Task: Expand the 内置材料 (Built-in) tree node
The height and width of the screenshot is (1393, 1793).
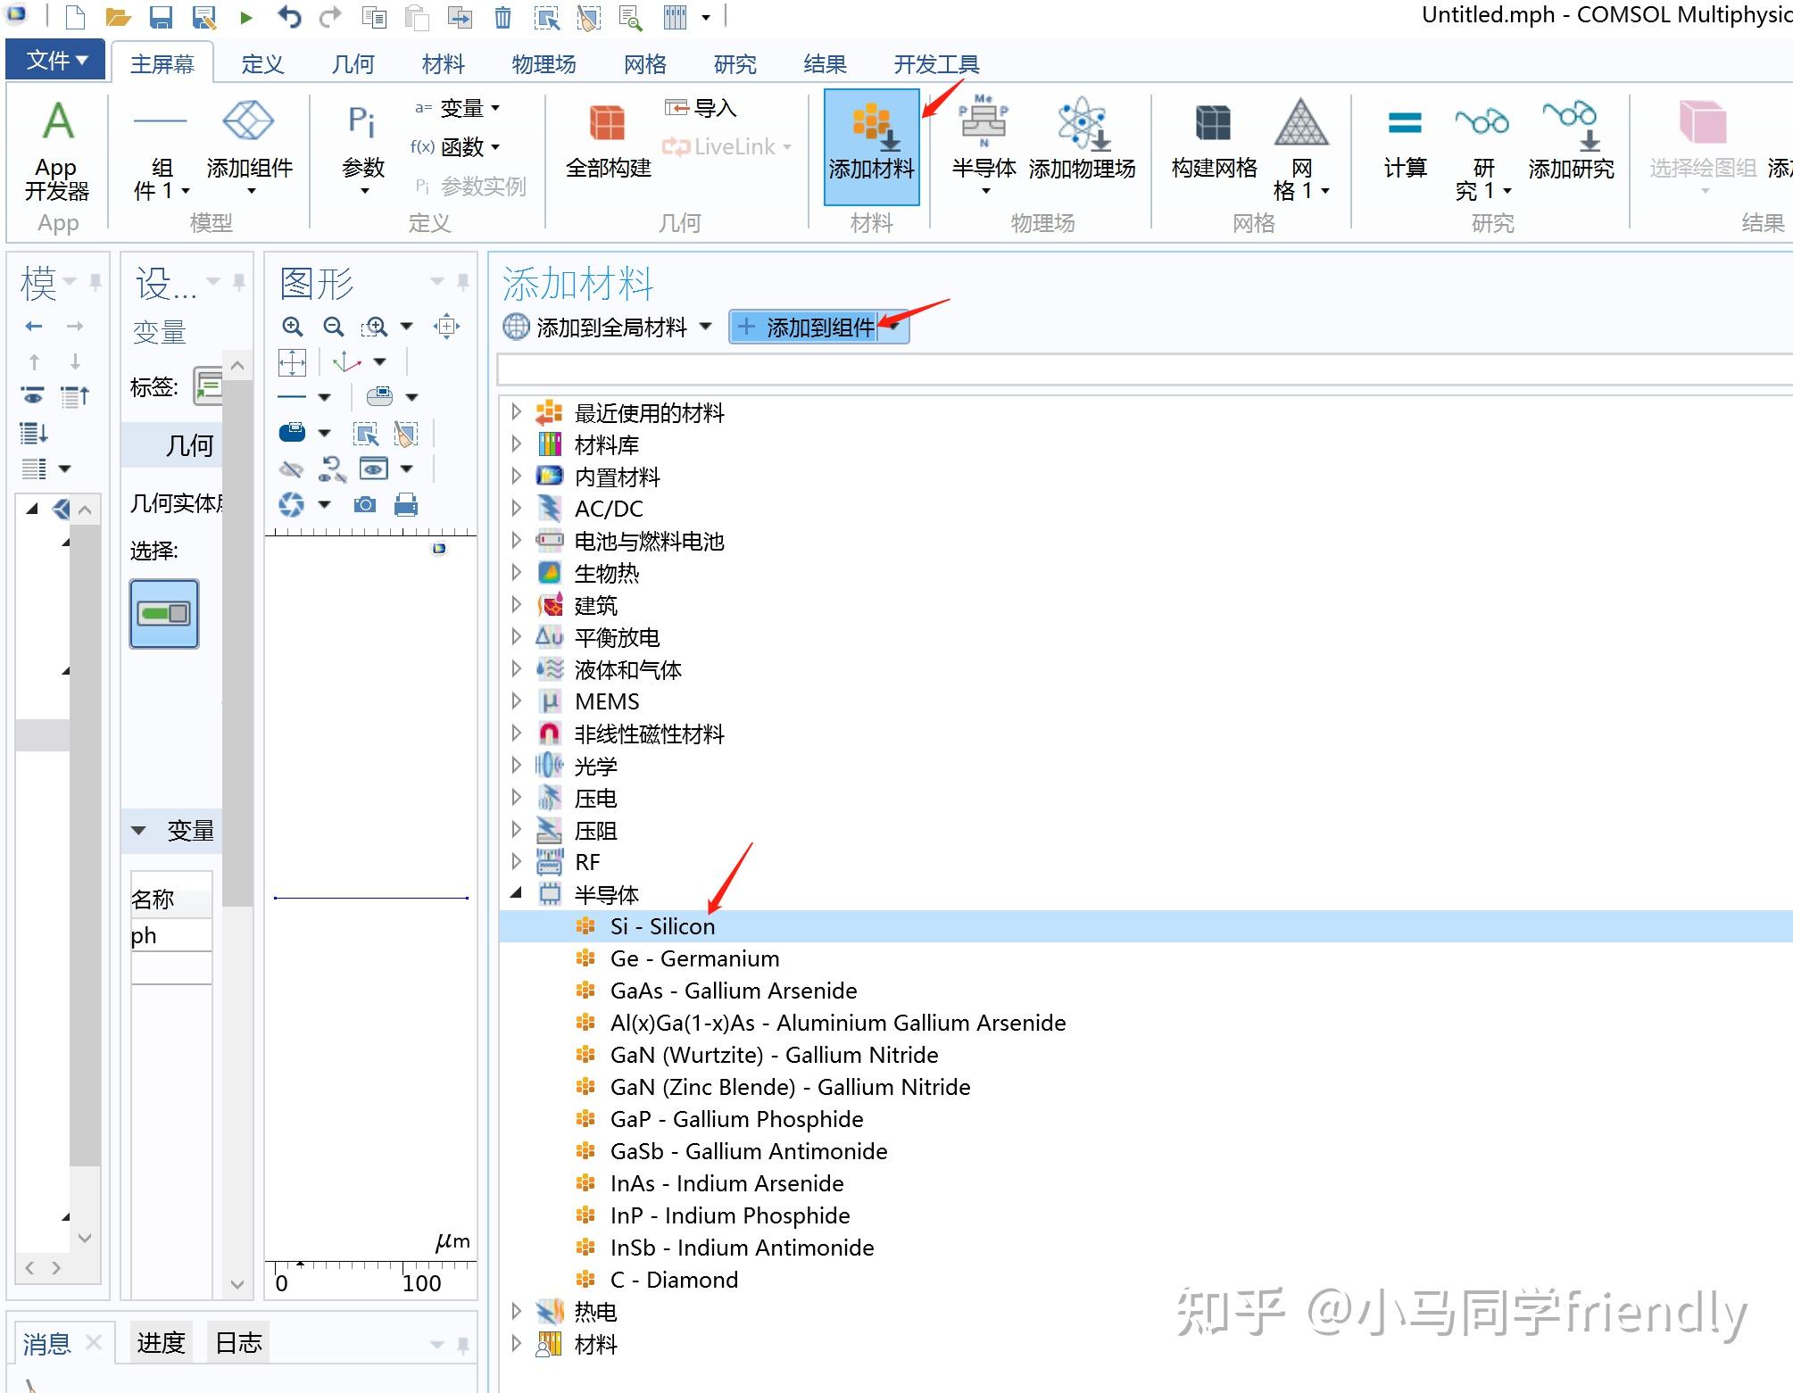Action: click(516, 477)
